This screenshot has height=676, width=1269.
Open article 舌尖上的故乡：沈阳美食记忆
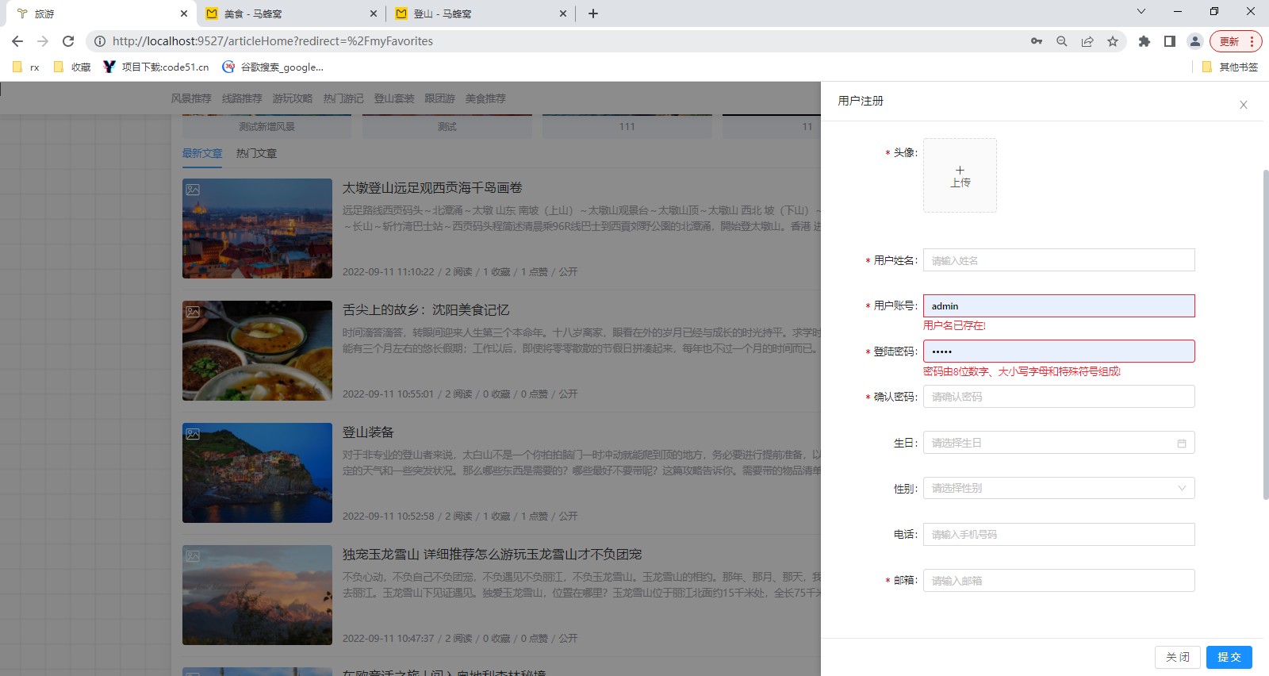point(426,310)
